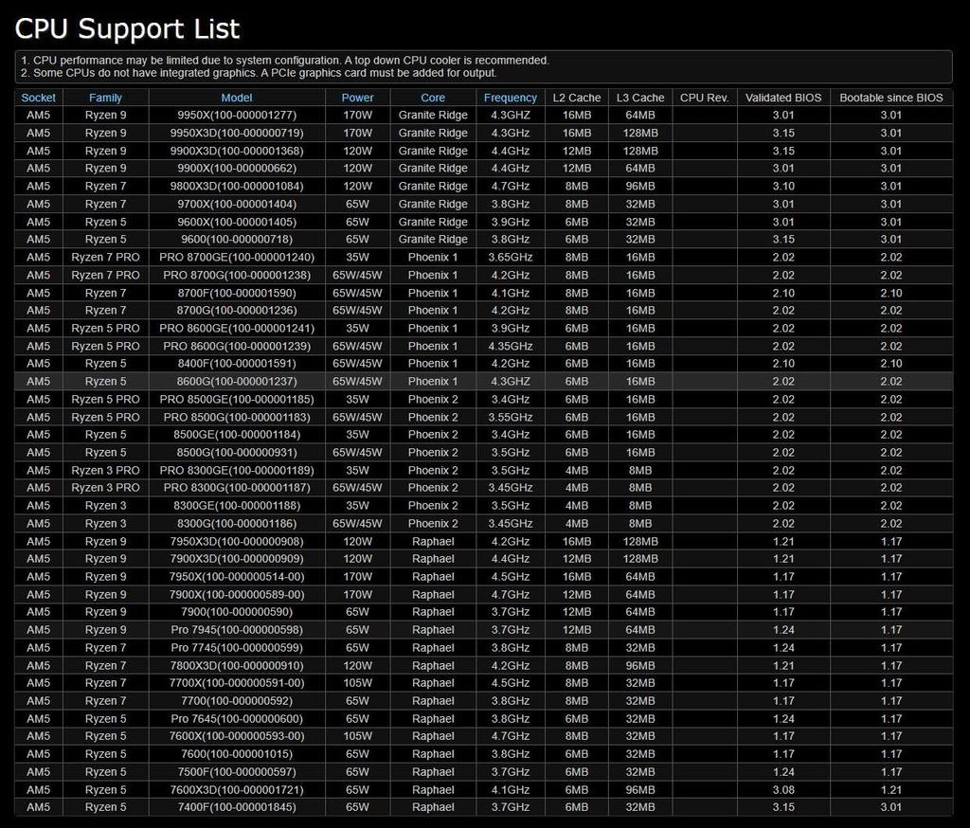Select the PRO 8700GE(100-000001240) model cell

[x=237, y=258]
